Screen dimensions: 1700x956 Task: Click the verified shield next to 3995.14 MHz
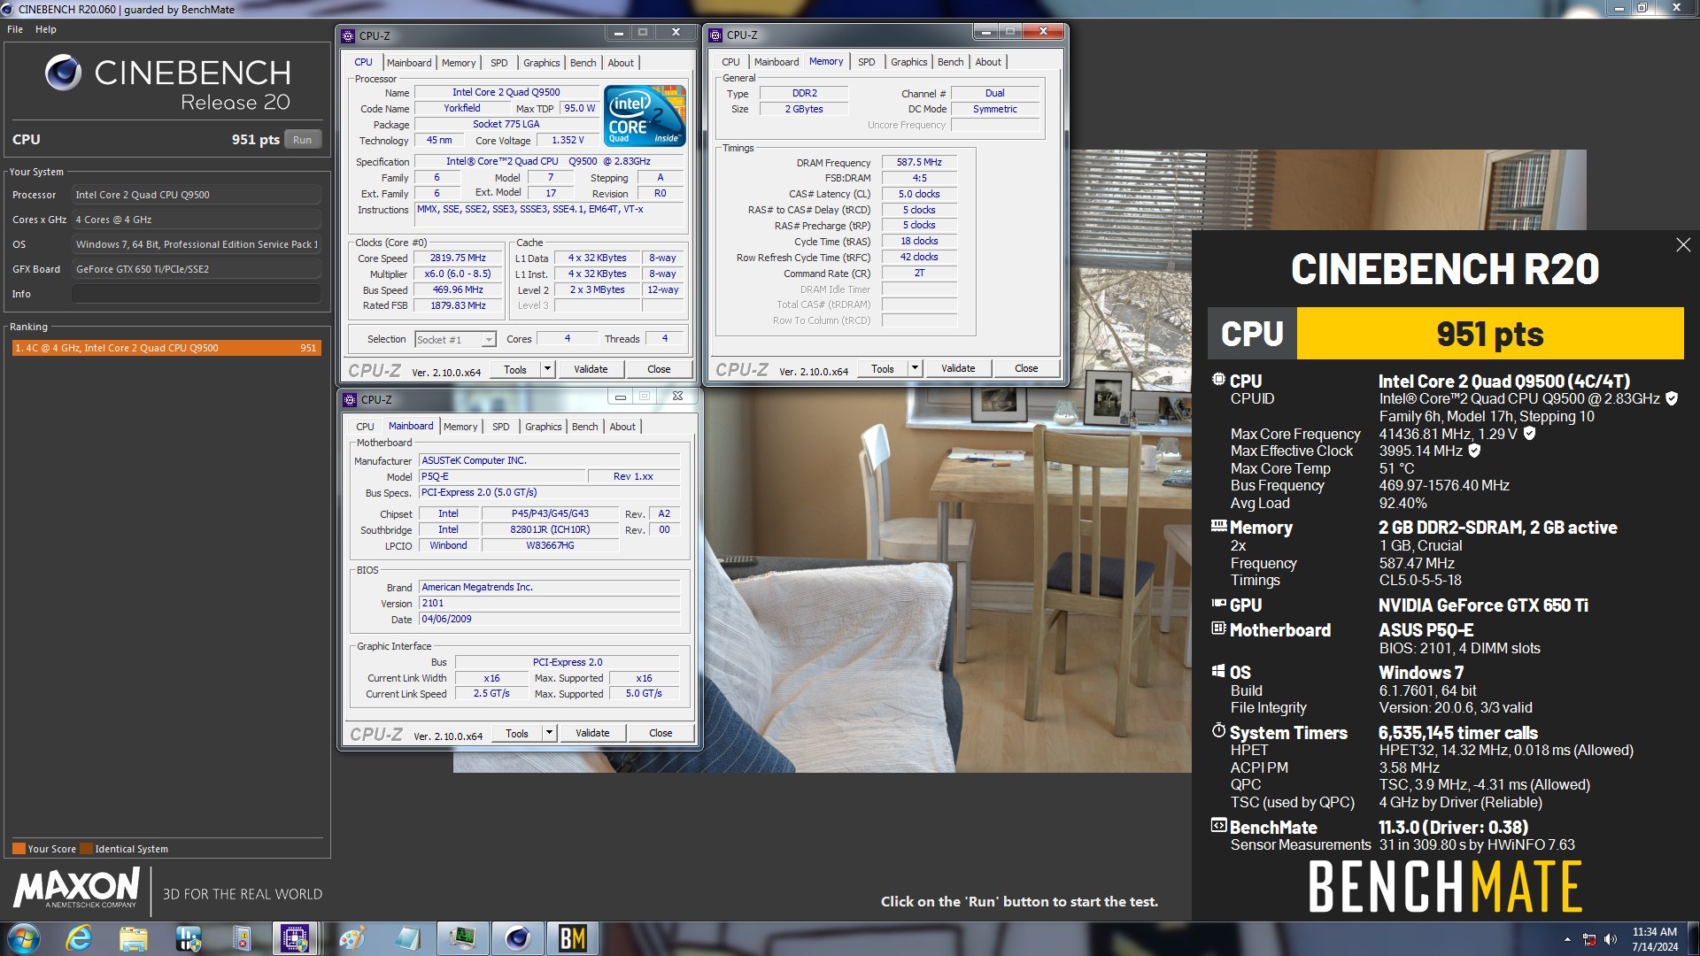click(1474, 451)
